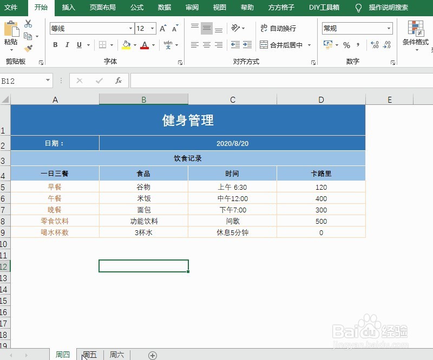
Task: Open the font name dropdown
Action: point(130,28)
